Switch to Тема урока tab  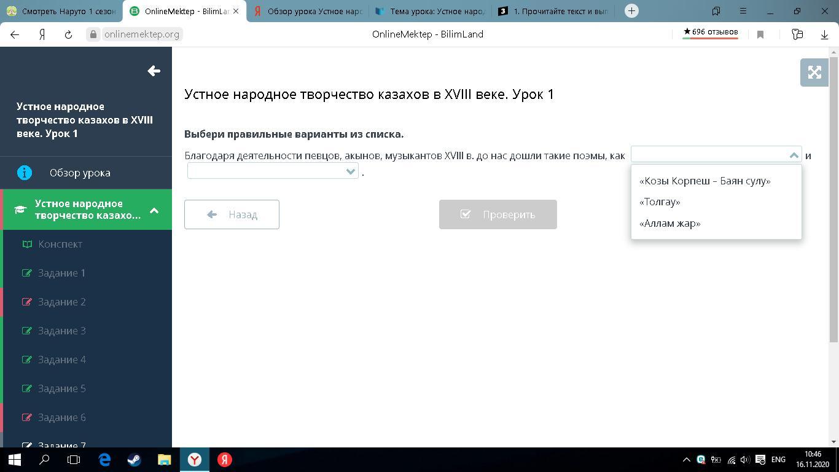click(430, 11)
